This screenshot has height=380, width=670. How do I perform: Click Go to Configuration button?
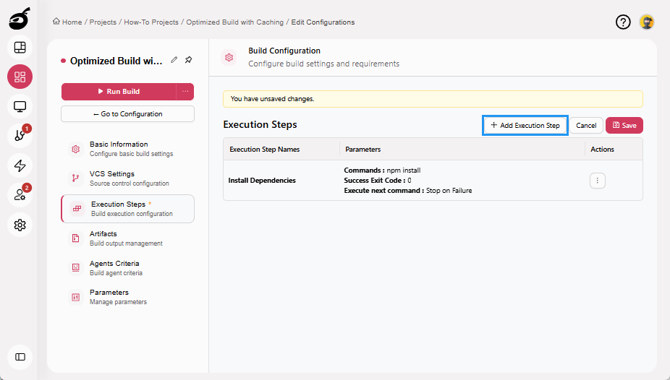tap(128, 114)
